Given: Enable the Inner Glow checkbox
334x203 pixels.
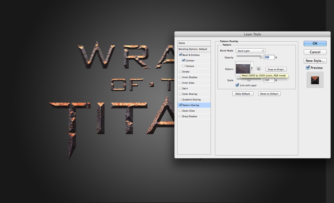Looking at the screenshot, I should [x=180, y=82].
